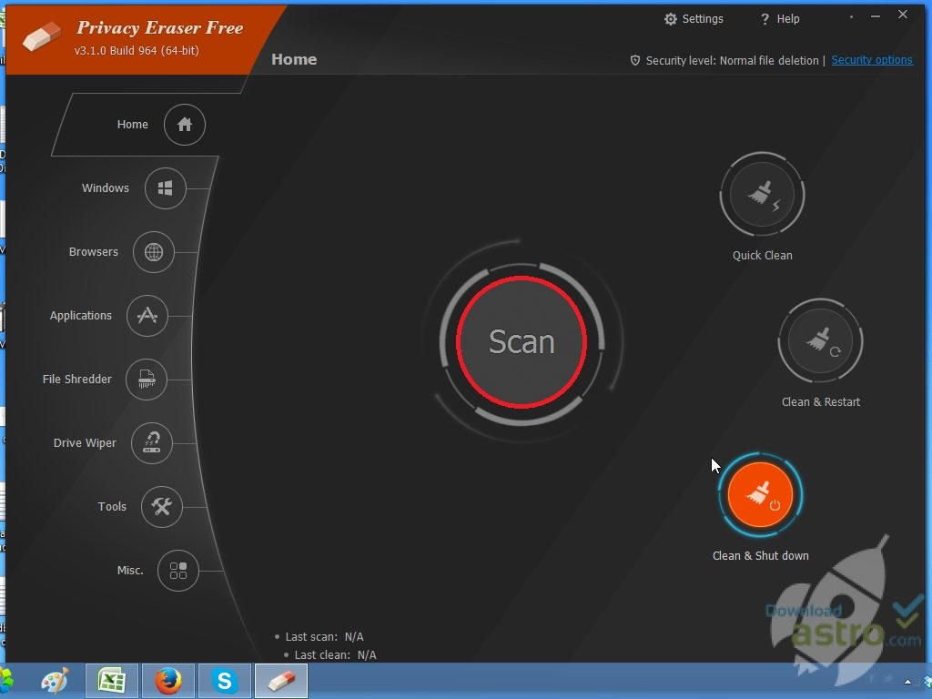The width and height of the screenshot is (932, 699).
Task: Run the Clean & Restart icon
Action: click(x=820, y=341)
